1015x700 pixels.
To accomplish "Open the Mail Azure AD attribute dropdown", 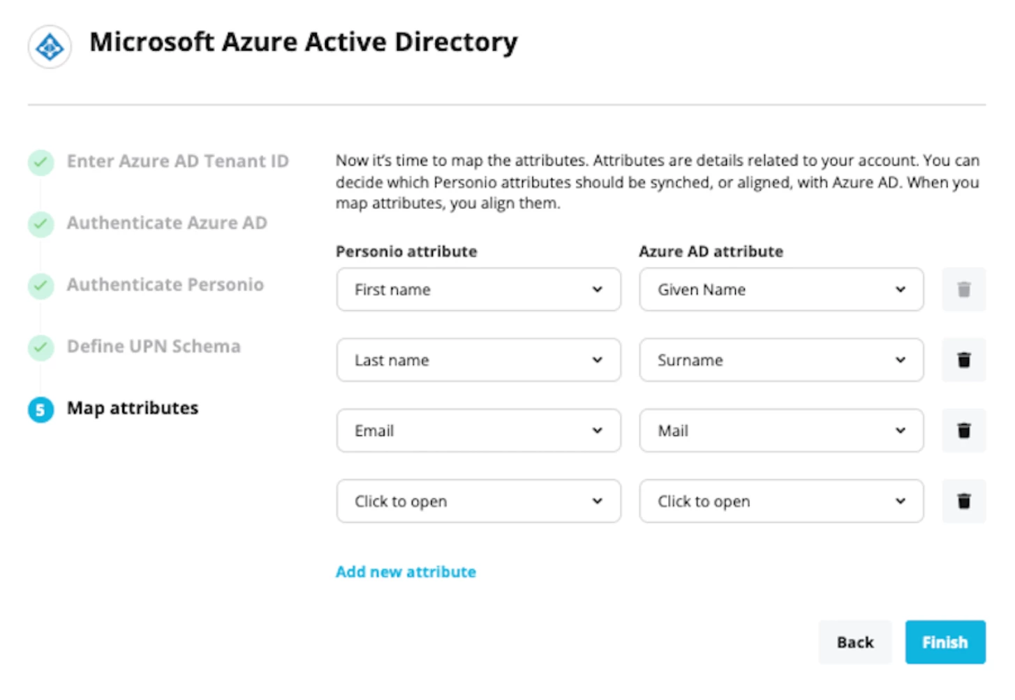I will [781, 430].
